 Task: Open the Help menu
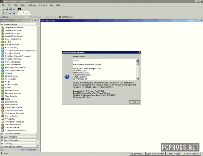point(58,5)
